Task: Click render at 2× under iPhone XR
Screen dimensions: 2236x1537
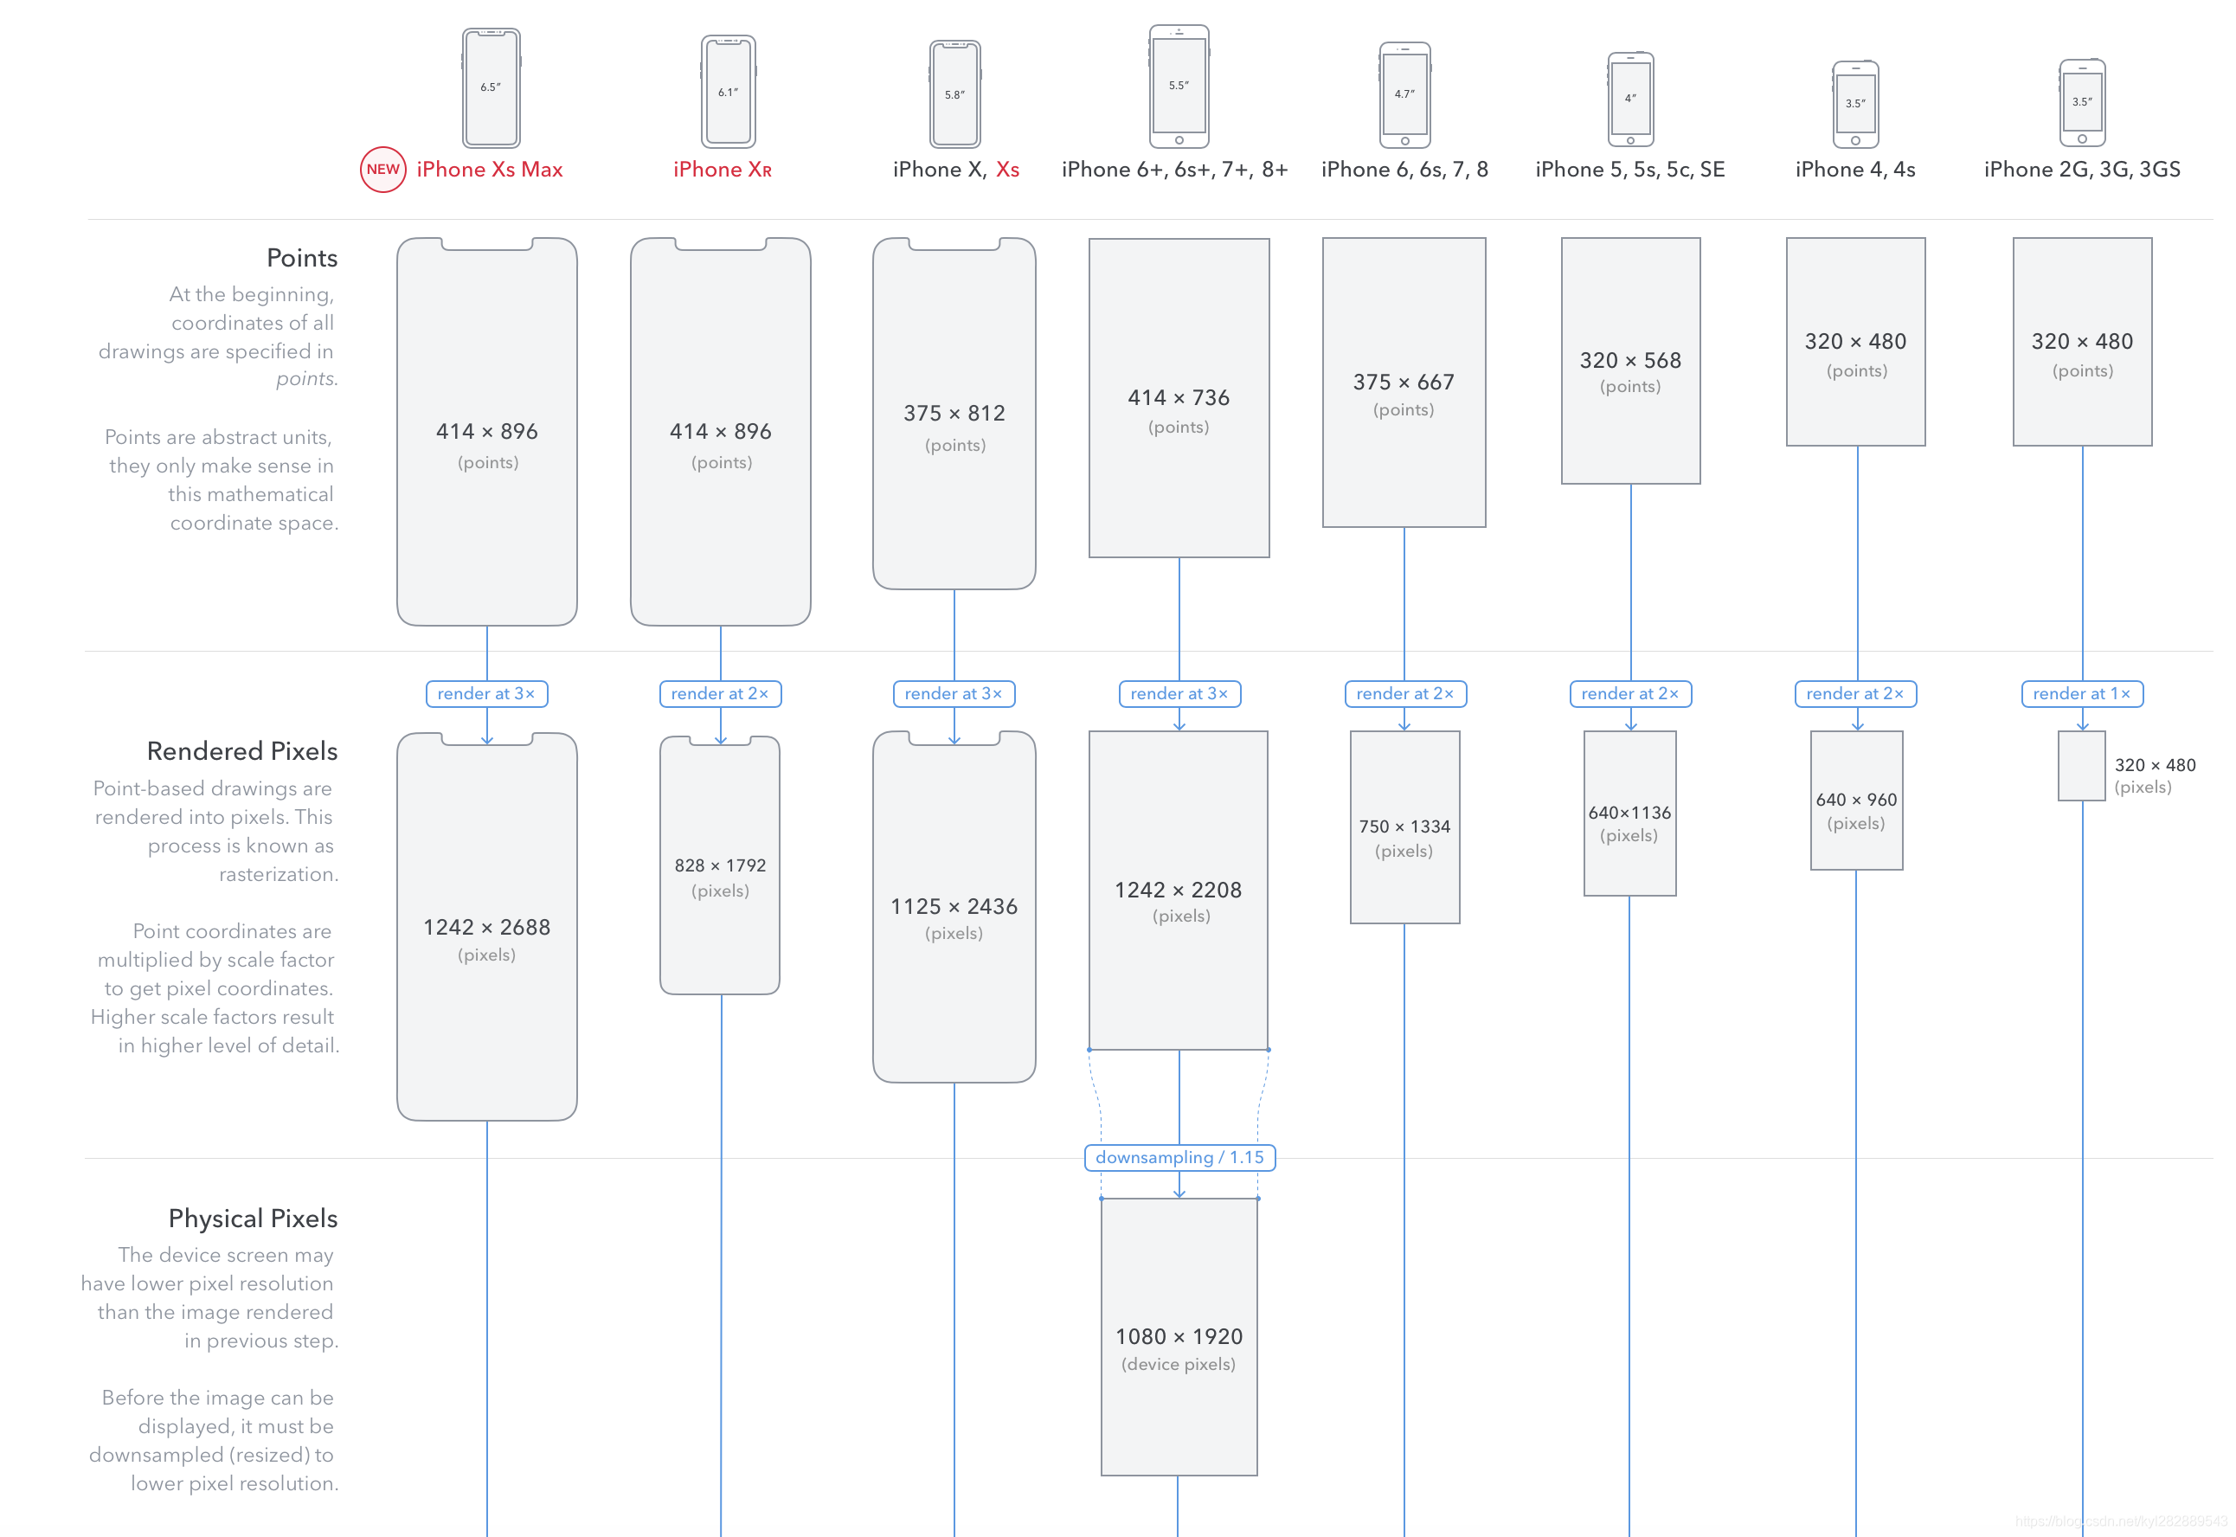Action: point(720,693)
